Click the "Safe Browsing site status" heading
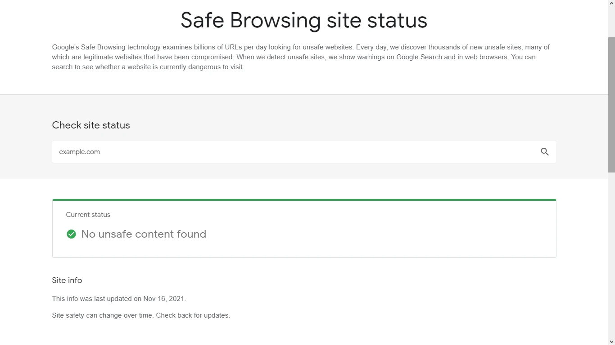The height and width of the screenshot is (345, 615). 304,20
